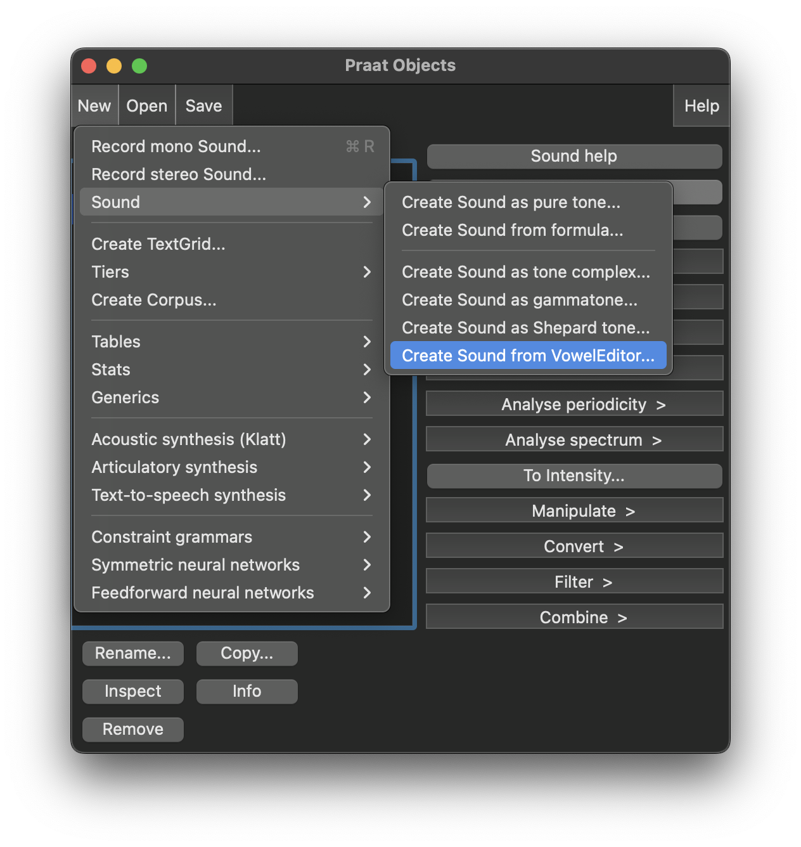Image resolution: width=801 pixels, height=847 pixels.
Task: Select Create TextGrid...
Action: point(232,244)
